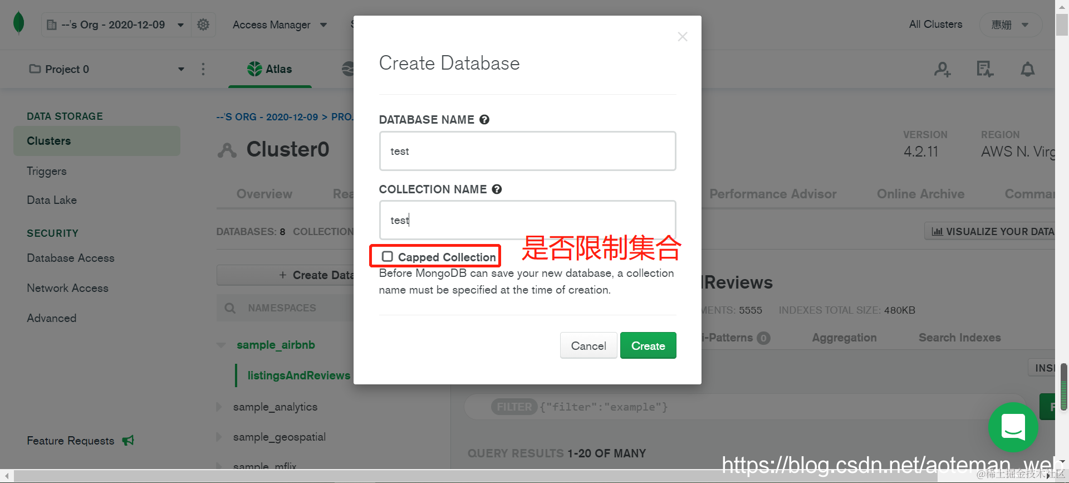1069x483 pixels.
Task: Switch to Performance Advisor tab
Action: click(x=773, y=194)
